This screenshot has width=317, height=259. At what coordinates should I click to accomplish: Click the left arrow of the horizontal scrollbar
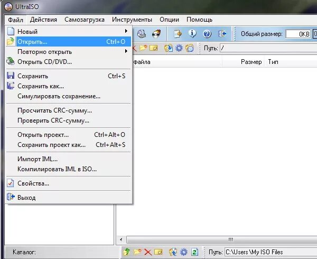(x=121, y=240)
